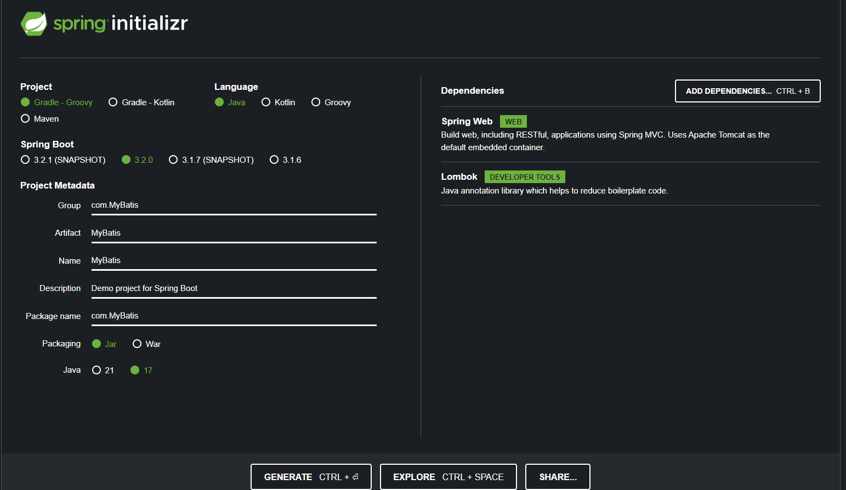Select Maven project type

click(39, 119)
